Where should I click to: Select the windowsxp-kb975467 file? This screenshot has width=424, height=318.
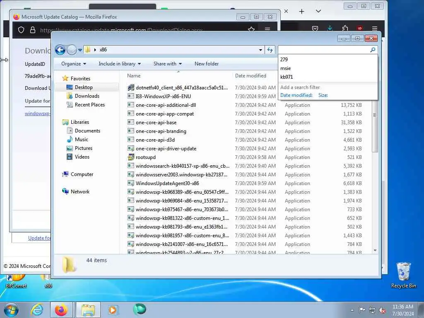click(182, 209)
